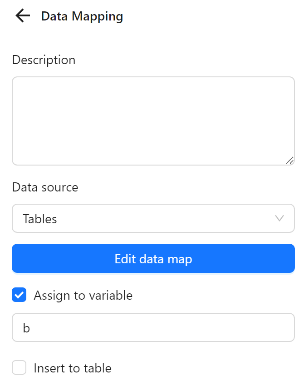Click the Data Mapping heading
The height and width of the screenshot is (387, 299).
coord(82,16)
